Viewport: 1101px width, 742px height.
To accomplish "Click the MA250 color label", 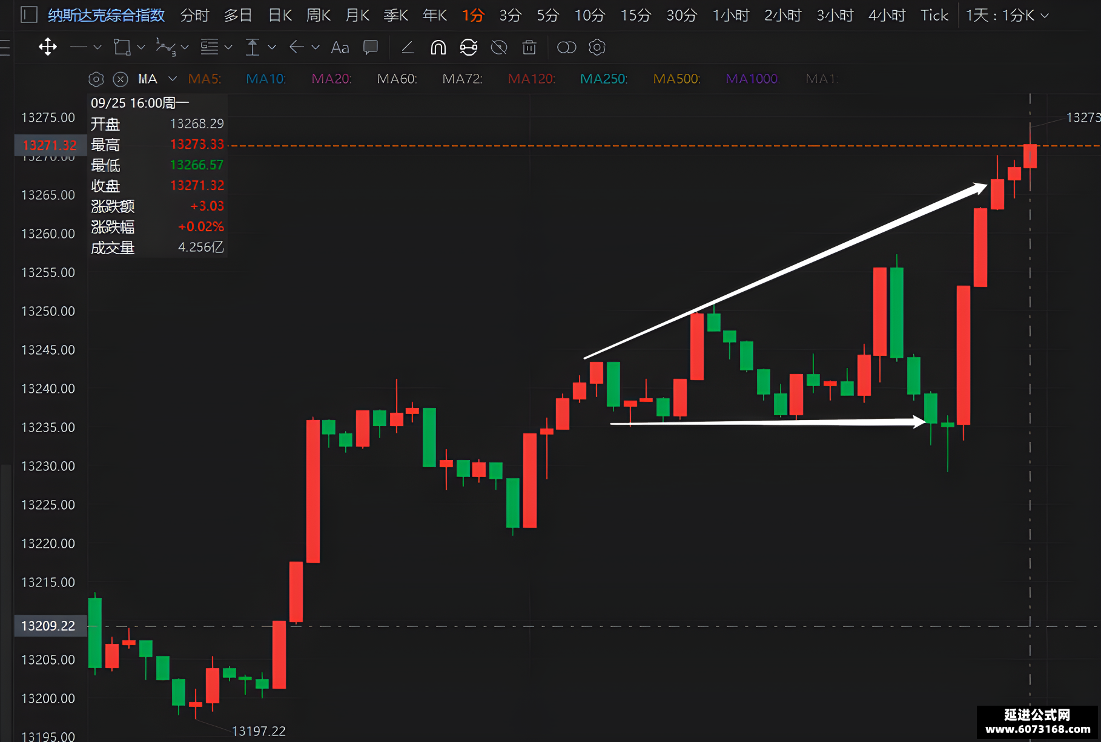I will [x=604, y=79].
